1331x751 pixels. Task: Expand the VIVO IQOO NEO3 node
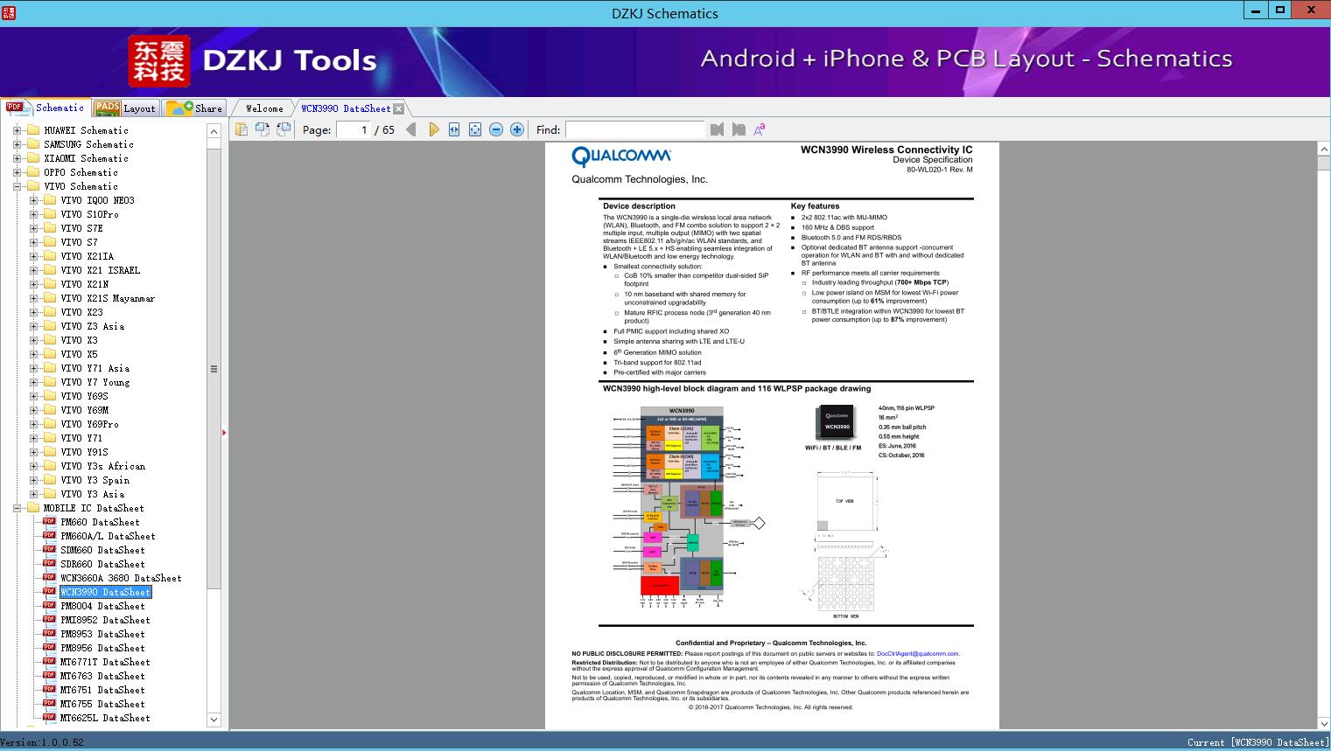[33, 200]
